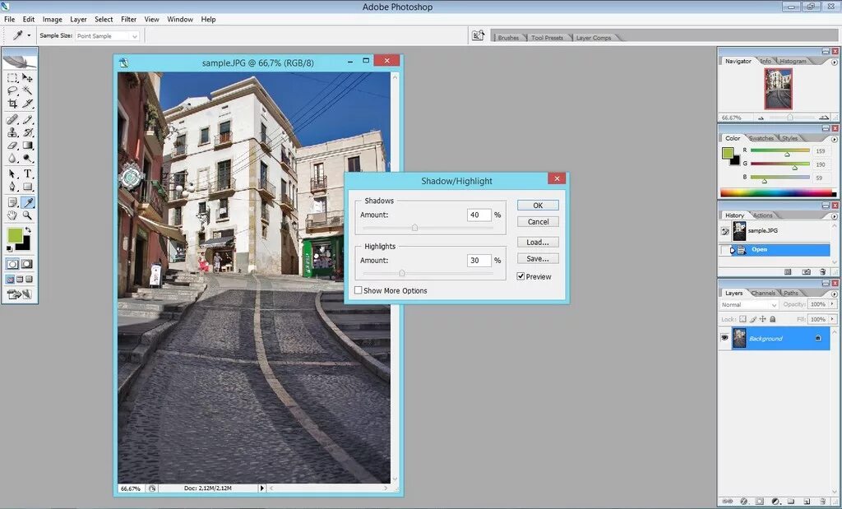This screenshot has width=842, height=509.
Task: Open the file browser toggle icon
Action: [x=478, y=35]
